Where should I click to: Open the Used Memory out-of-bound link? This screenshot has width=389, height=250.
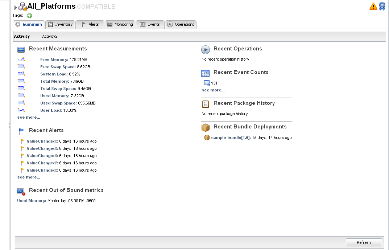tap(32, 201)
